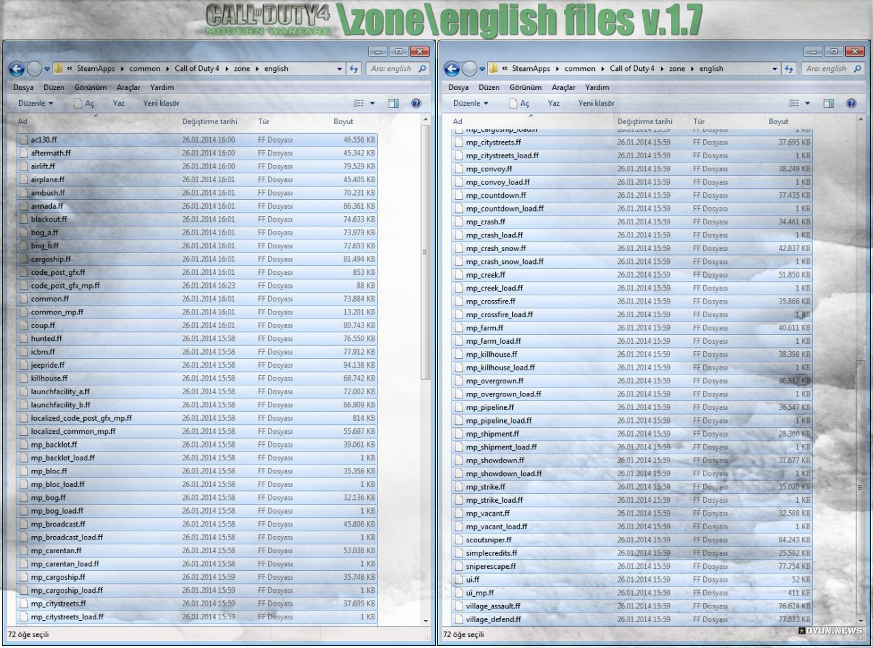Image resolution: width=873 pixels, height=648 pixels.
Task: Click Yaz button in right window
Action: 554,104
